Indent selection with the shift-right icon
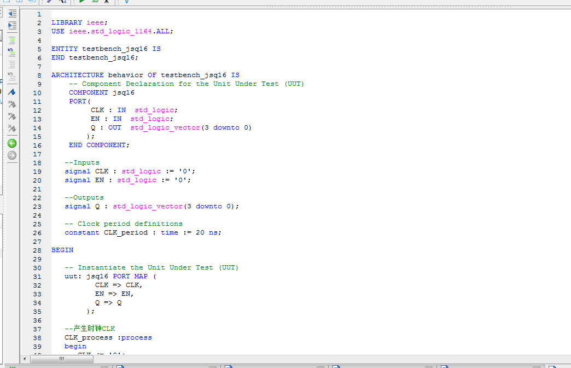 (x=11, y=26)
